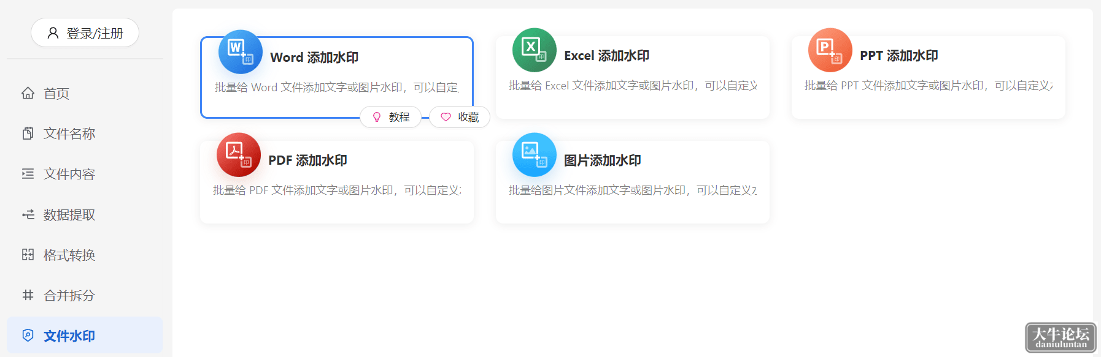This screenshot has width=1101, height=357.
Task: Open the 首页 sidebar menu item
Action: tap(85, 93)
